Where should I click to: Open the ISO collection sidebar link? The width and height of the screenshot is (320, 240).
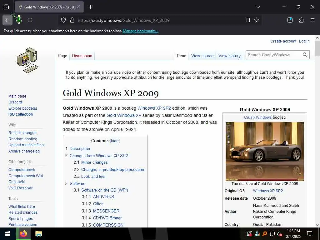tap(20, 114)
